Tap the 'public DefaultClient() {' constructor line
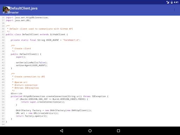 coord(26,54)
